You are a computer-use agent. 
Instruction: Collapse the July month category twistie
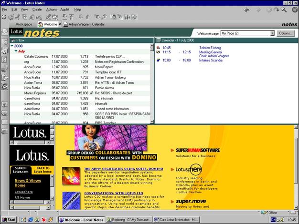tap(16, 51)
